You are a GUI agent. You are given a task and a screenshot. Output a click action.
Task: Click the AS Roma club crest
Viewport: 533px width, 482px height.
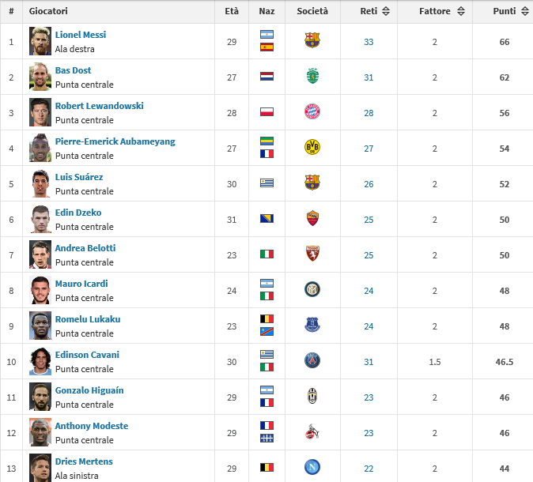[x=312, y=218]
